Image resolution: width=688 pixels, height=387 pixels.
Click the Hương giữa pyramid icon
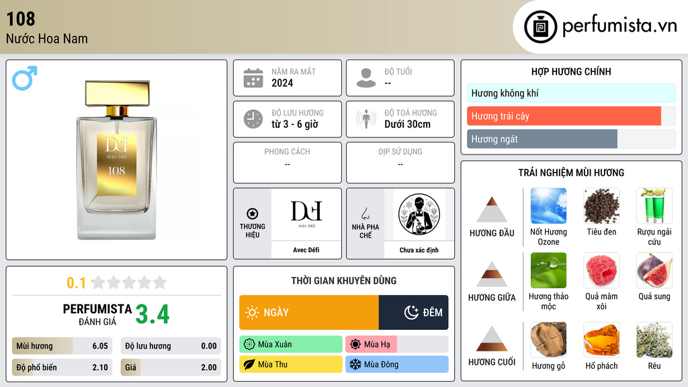[x=492, y=274]
